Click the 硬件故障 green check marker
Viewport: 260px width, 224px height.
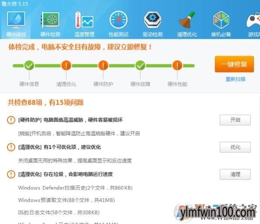(140, 66)
